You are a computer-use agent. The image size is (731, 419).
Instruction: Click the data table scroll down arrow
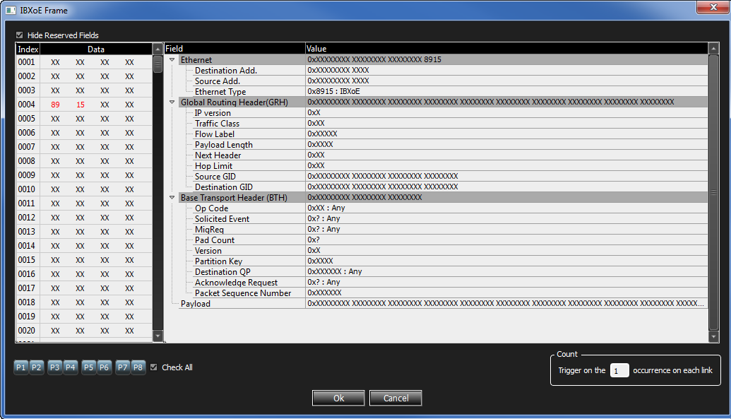158,336
